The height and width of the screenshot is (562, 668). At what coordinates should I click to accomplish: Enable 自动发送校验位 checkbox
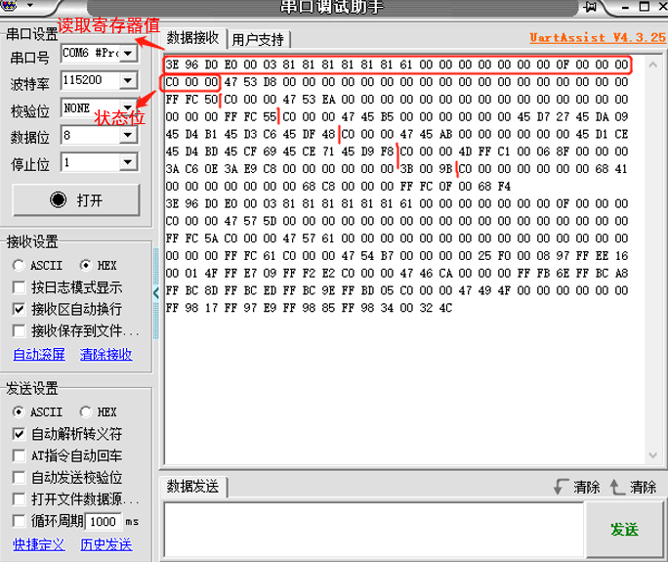click(x=19, y=478)
